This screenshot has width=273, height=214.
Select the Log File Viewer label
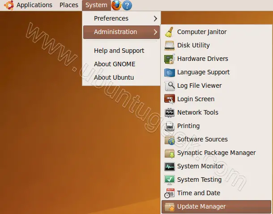pos(199,86)
